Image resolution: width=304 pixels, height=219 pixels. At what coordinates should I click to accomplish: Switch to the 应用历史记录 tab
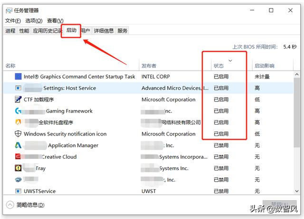tap(47, 30)
